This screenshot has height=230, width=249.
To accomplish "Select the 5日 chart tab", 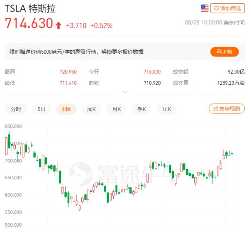I will [41, 109].
